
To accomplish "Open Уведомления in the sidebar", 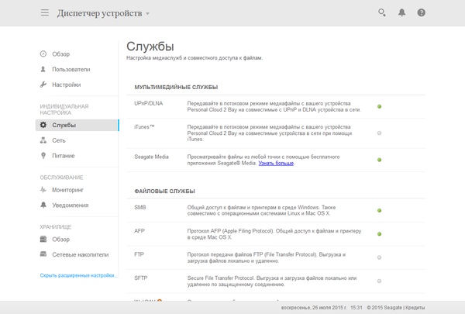I will (71, 205).
